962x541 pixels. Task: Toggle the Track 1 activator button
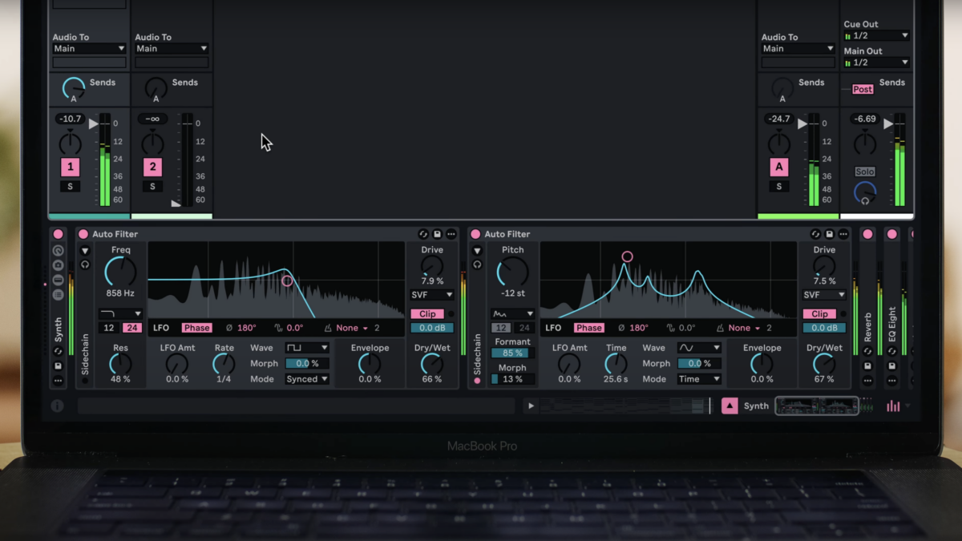(x=71, y=167)
